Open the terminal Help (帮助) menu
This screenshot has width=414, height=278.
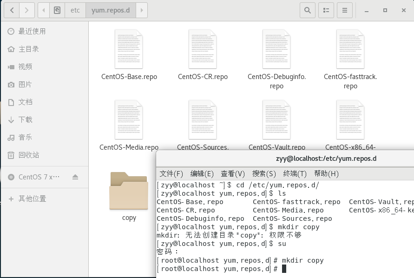326,173
